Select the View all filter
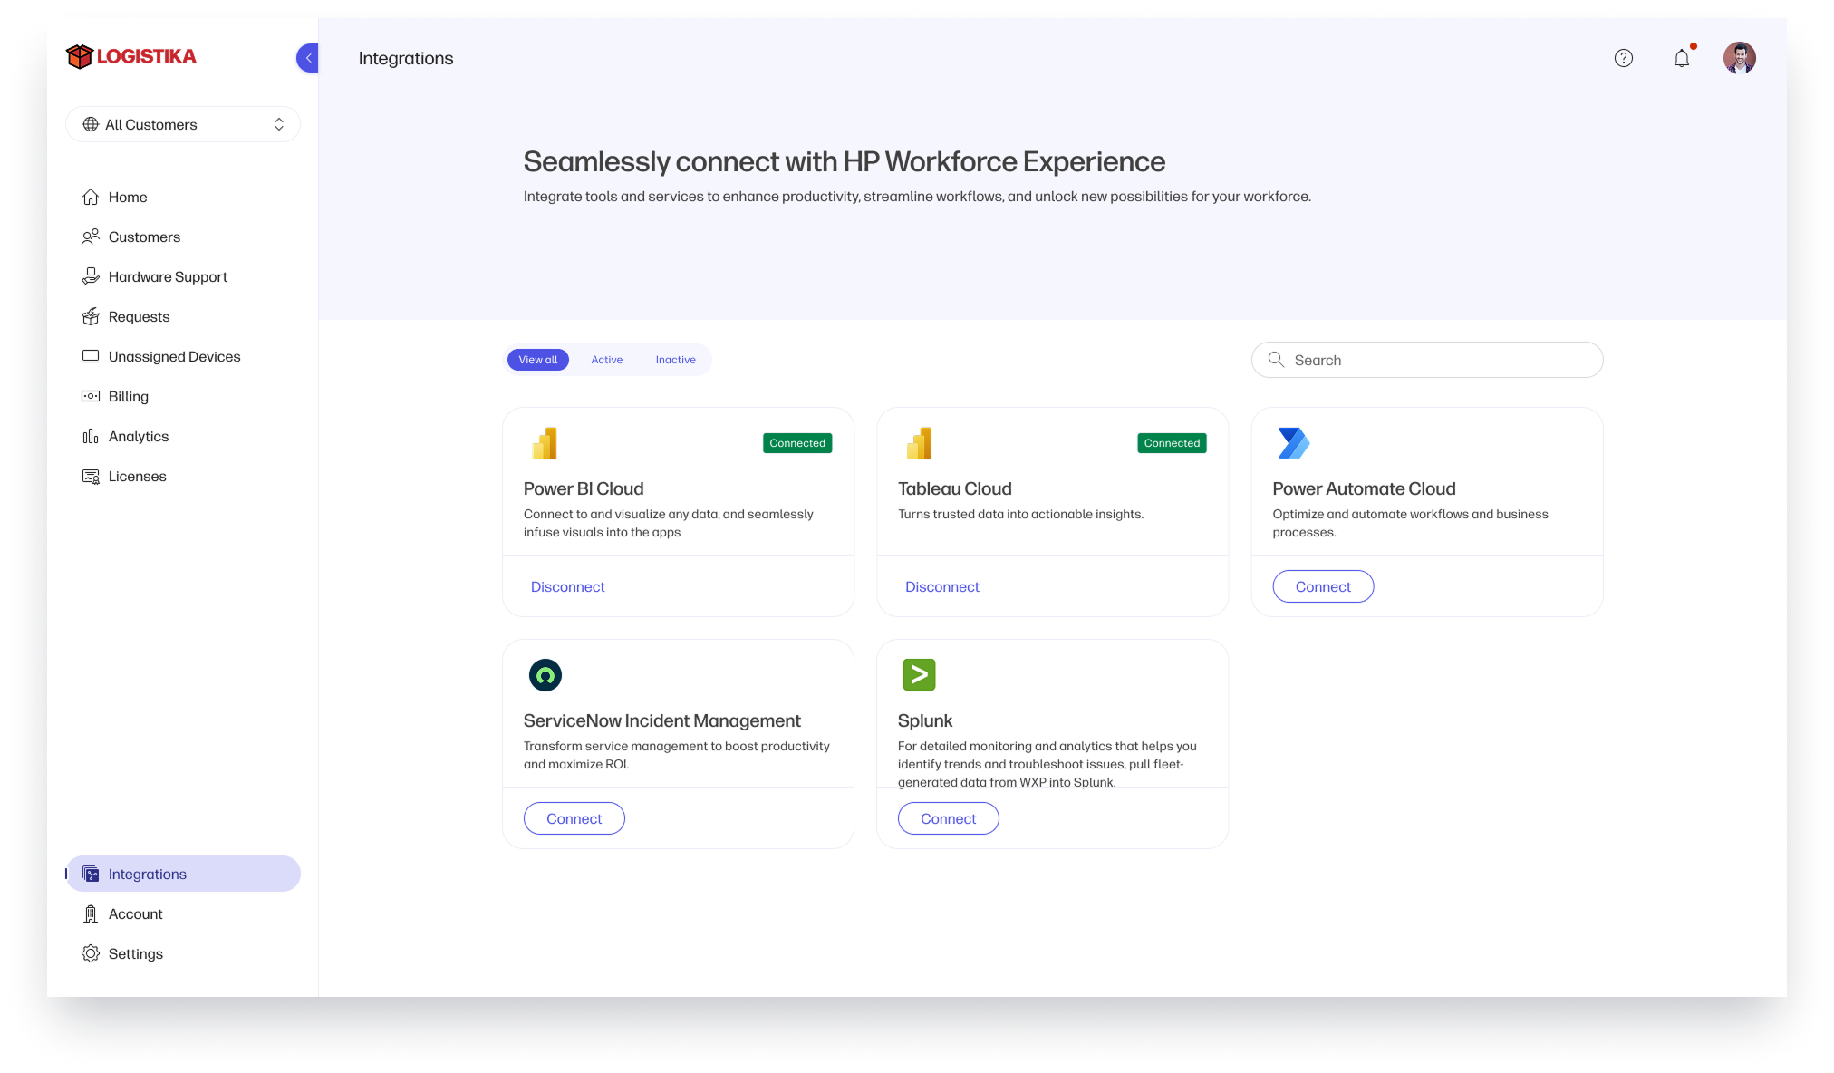This screenshot has width=1834, height=1073. 537,360
